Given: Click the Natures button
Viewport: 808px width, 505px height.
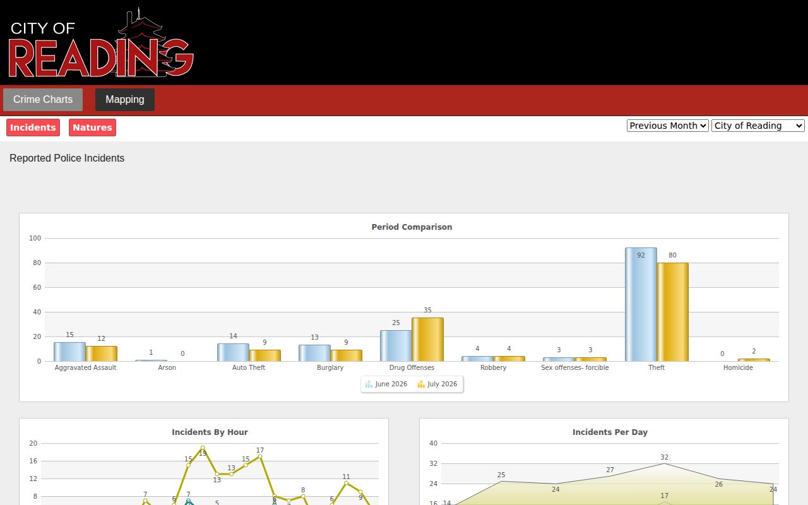Looking at the screenshot, I should click(x=92, y=128).
